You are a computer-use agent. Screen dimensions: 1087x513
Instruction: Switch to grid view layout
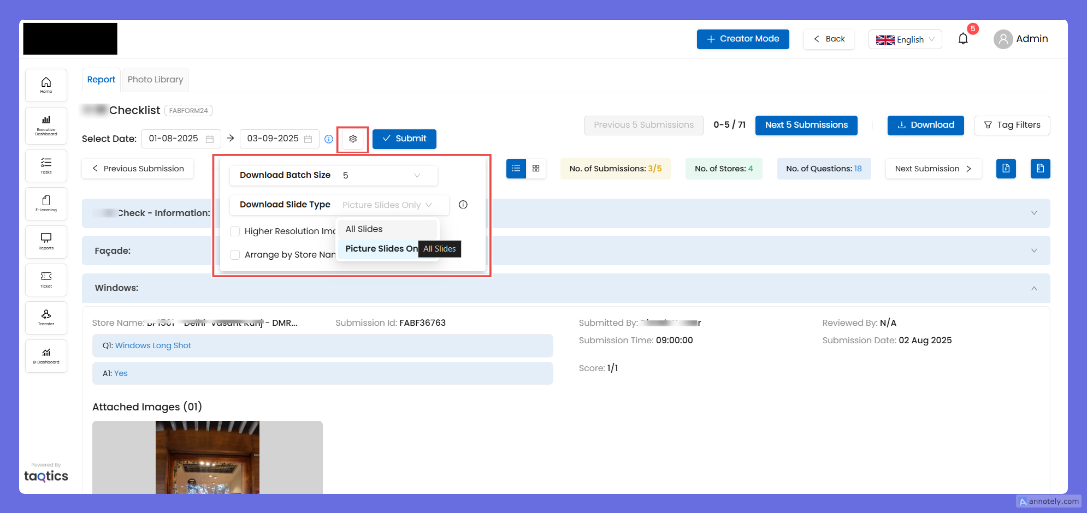[536, 169]
